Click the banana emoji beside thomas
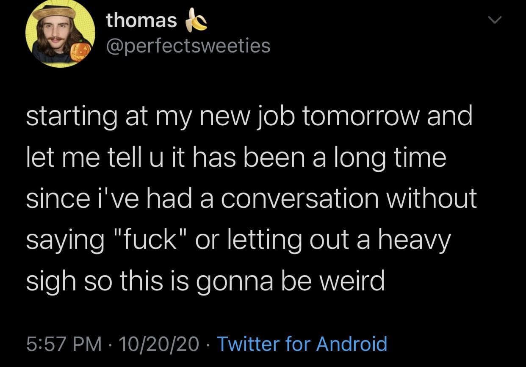The image size is (526, 367). [x=197, y=21]
